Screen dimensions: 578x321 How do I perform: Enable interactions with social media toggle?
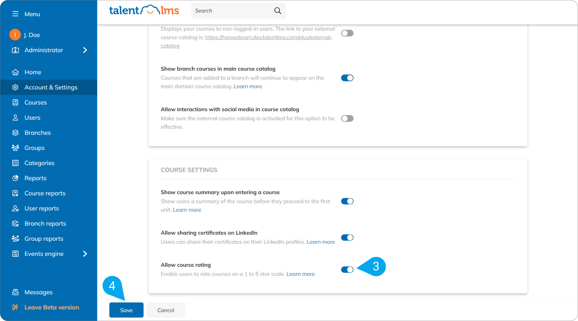point(347,118)
